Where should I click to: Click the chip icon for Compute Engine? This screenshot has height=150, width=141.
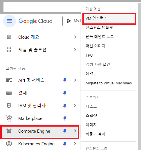click(9, 131)
